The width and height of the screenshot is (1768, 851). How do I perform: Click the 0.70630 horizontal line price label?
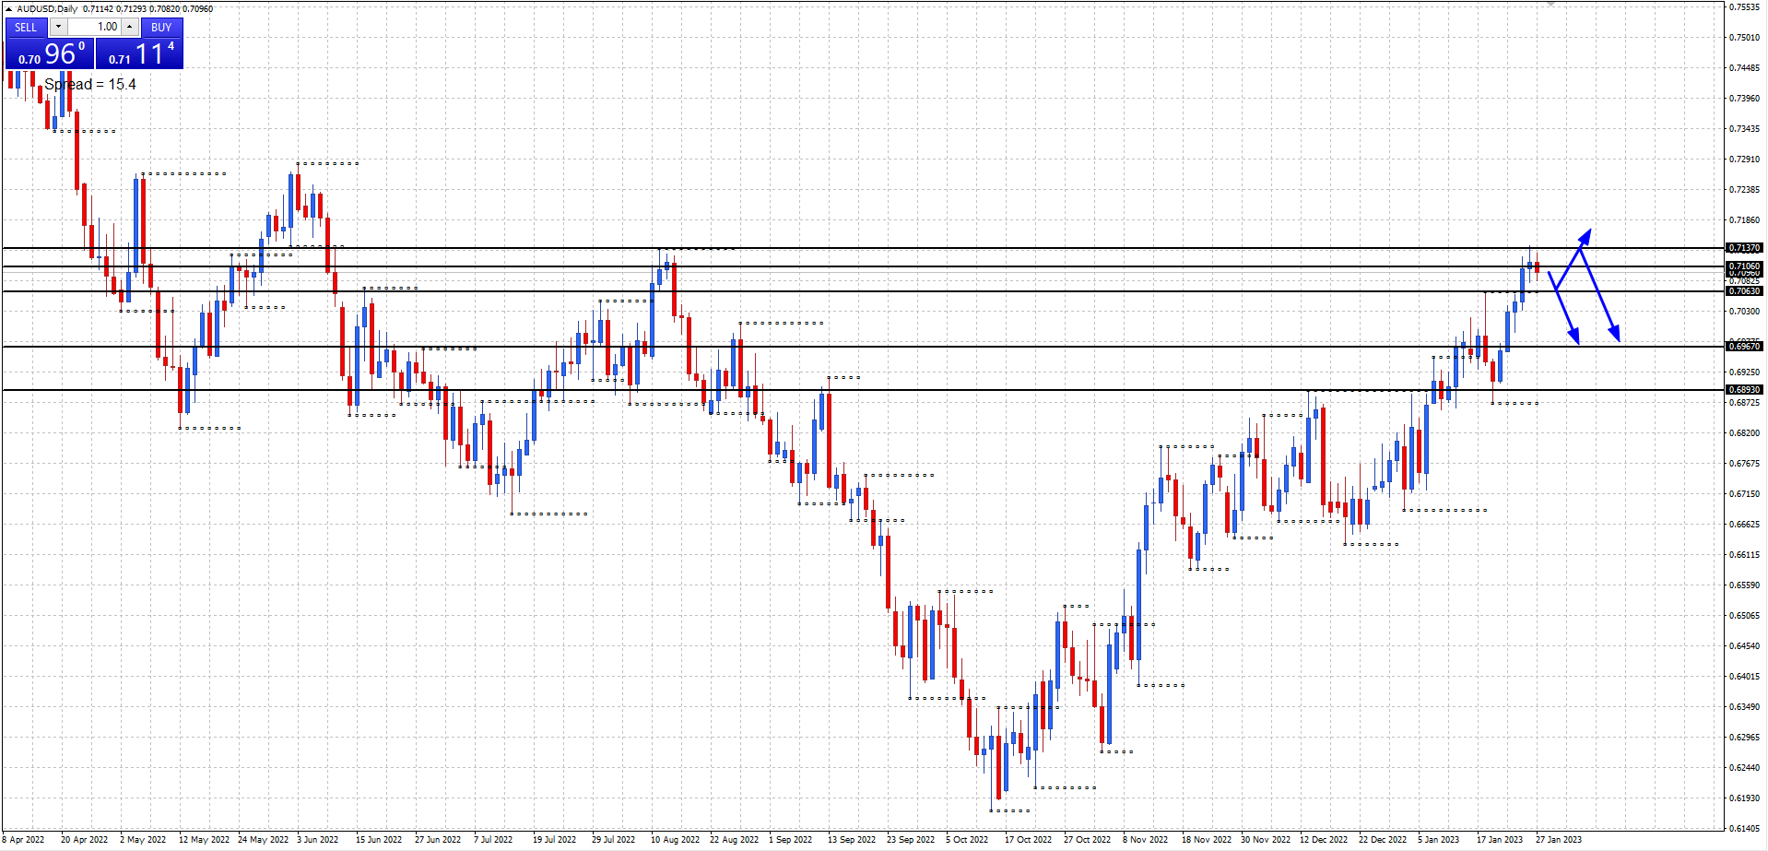(x=1743, y=291)
